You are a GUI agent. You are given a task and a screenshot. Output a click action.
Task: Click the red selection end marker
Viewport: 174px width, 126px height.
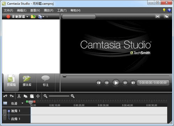(x=34, y=102)
